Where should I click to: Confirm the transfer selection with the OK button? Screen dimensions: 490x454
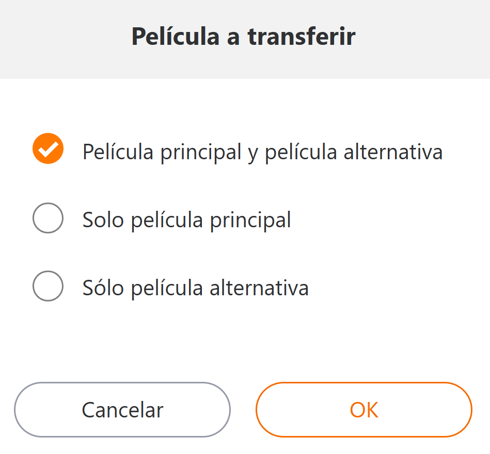[363, 410]
